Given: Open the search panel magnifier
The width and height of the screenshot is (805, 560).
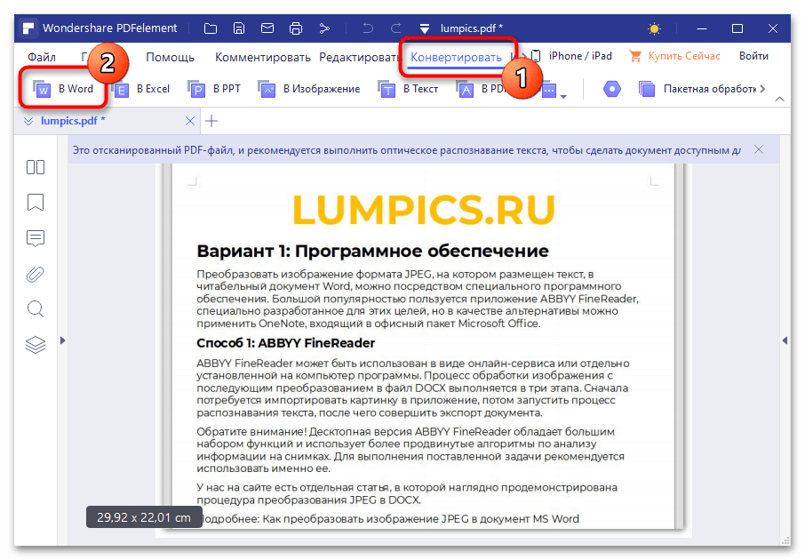Looking at the screenshot, I should tap(36, 309).
